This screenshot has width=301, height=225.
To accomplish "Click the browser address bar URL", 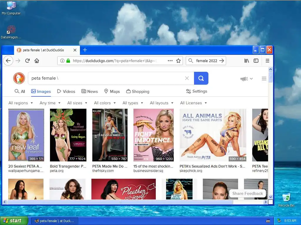I will tap(115, 61).
